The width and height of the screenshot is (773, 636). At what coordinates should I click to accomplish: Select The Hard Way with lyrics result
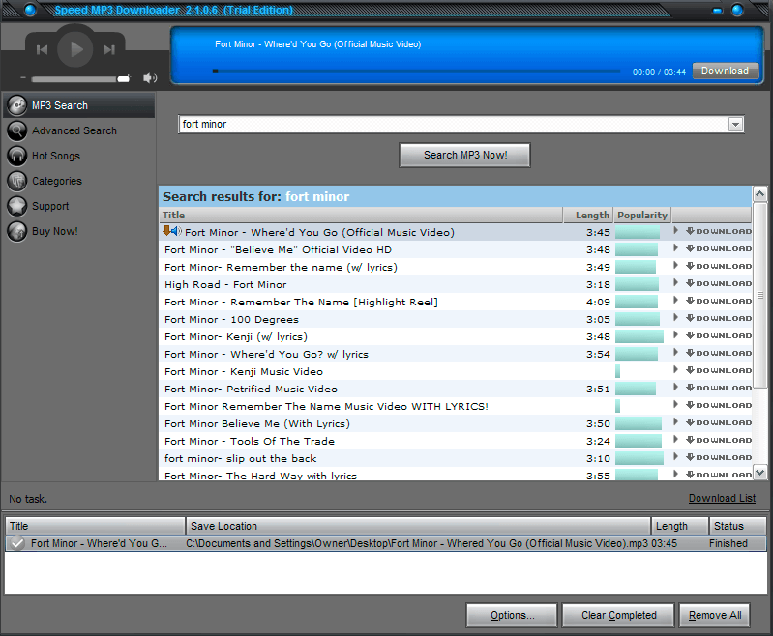click(456, 475)
